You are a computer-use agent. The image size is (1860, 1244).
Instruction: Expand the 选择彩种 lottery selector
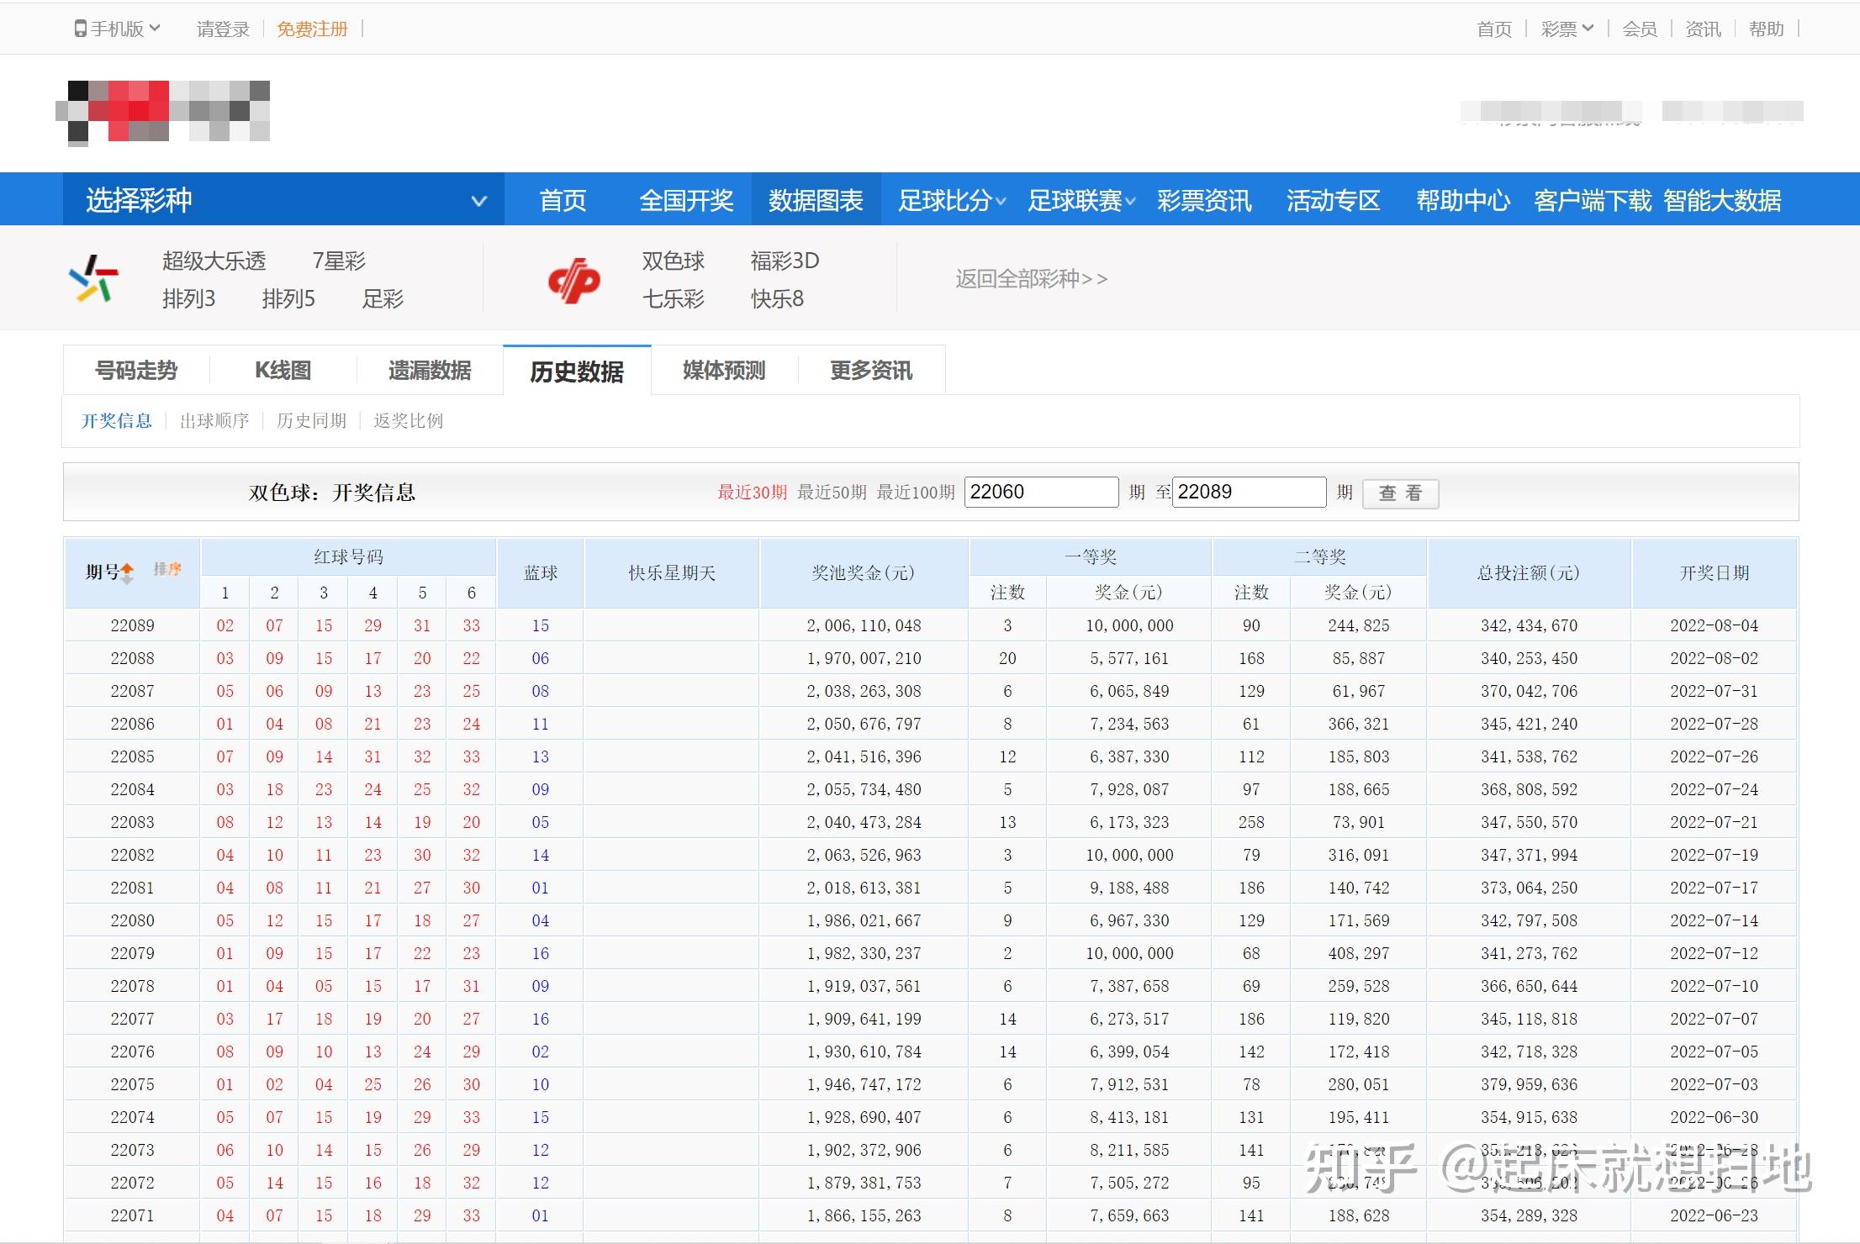[x=283, y=200]
